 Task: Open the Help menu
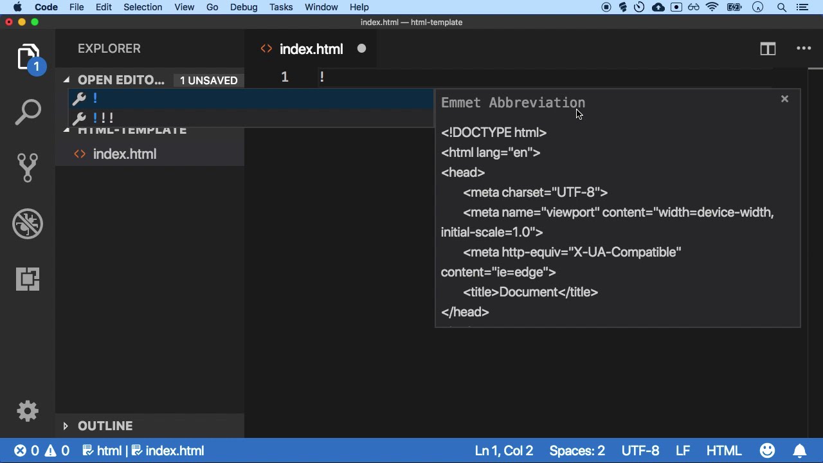(359, 7)
